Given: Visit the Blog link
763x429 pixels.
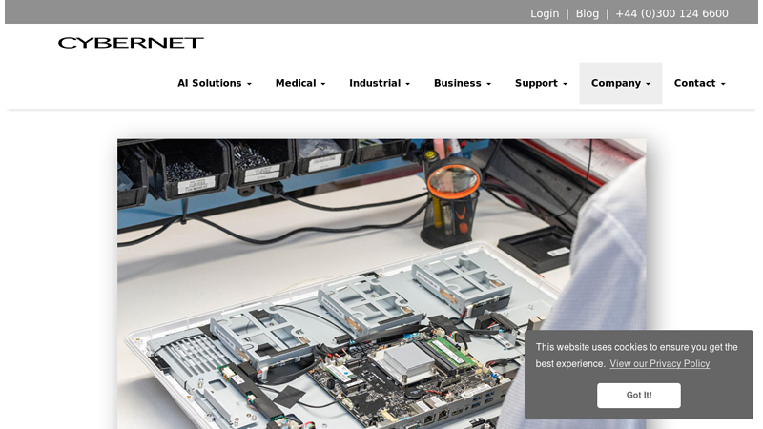Looking at the screenshot, I should (x=588, y=13).
